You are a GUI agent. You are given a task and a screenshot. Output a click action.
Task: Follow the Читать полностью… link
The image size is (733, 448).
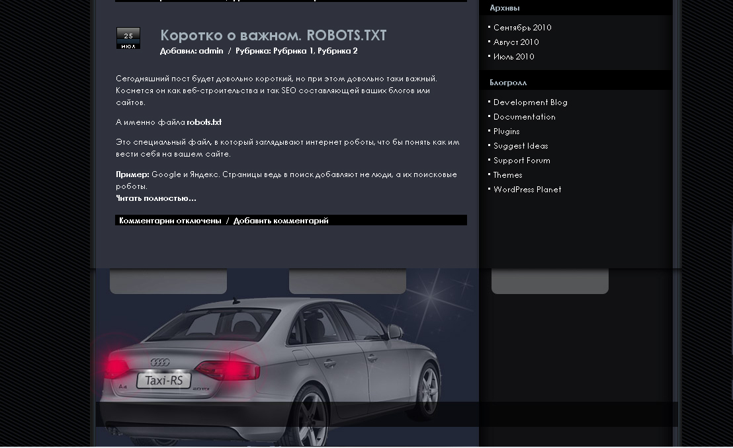point(156,198)
